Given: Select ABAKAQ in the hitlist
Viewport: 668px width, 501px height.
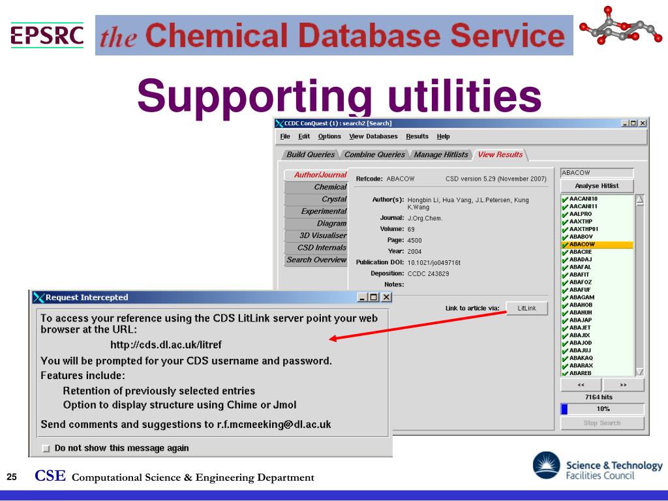Looking at the screenshot, I should [581, 358].
